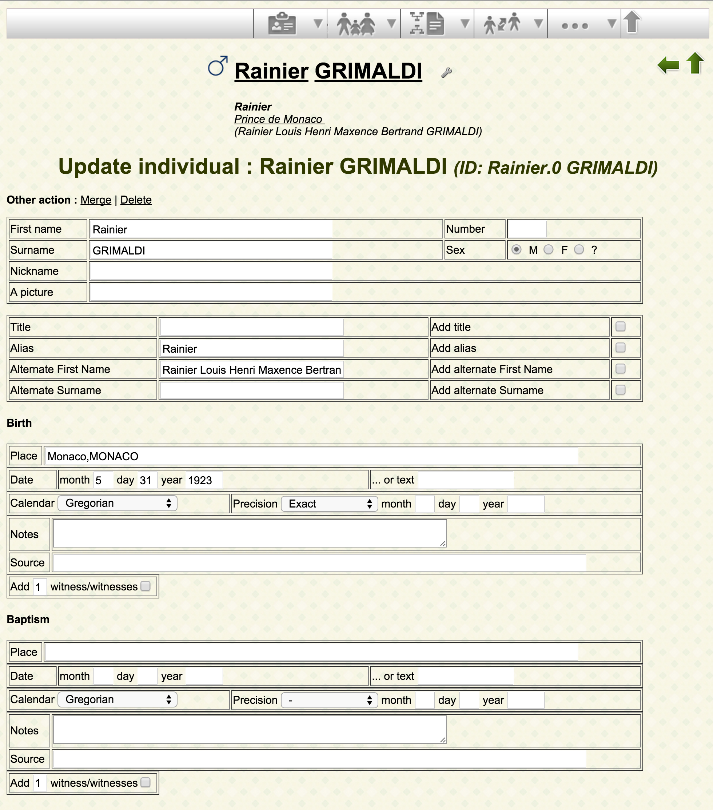The height and width of the screenshot is (810, 713).
Task: Click the Alias input containing Rainier
Action: point(252,348)
